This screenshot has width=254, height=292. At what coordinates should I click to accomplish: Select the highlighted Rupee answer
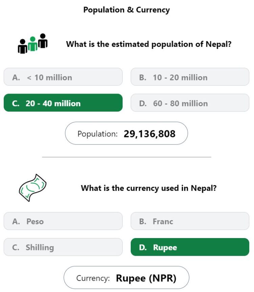190,247
